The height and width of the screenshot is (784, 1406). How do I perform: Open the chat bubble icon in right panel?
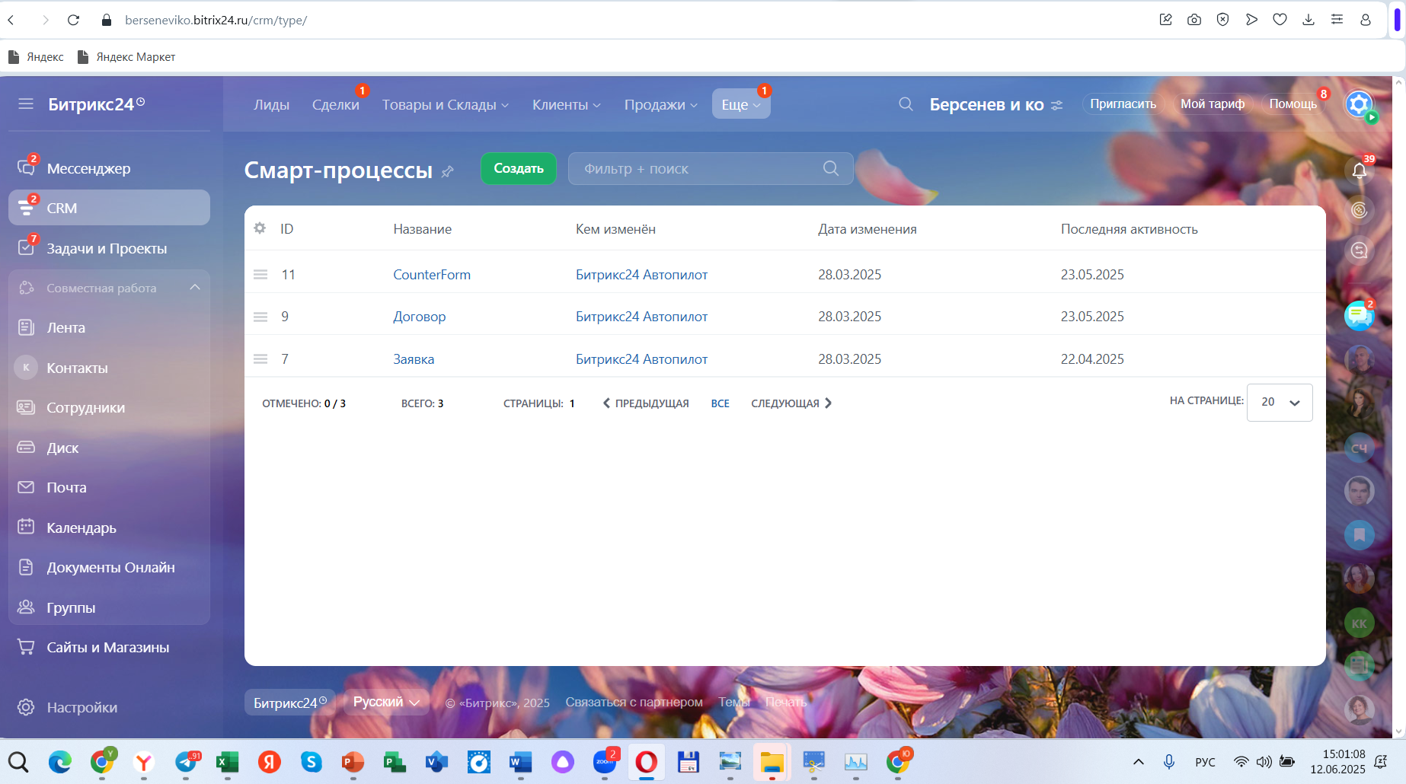[1358, 315]
